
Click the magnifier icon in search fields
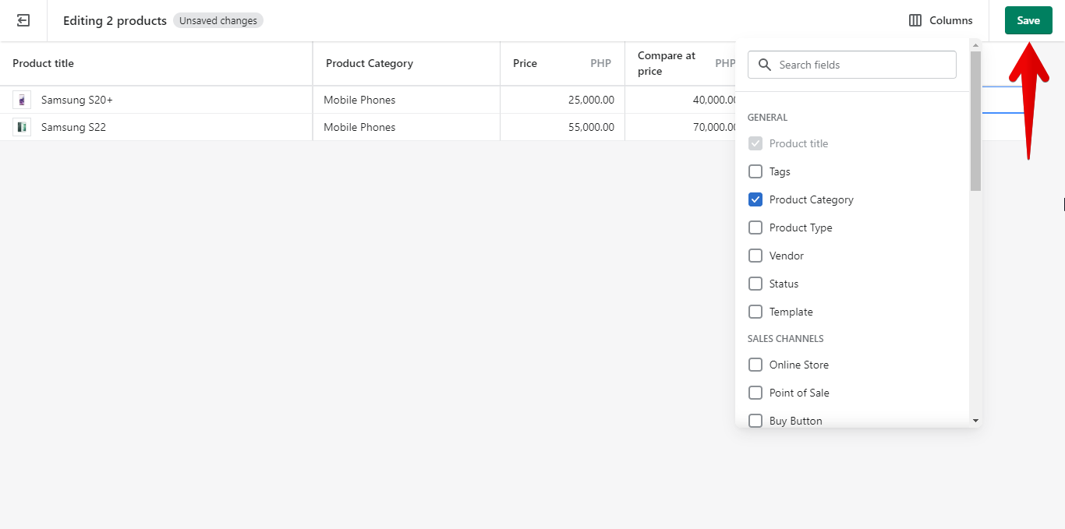765,65
